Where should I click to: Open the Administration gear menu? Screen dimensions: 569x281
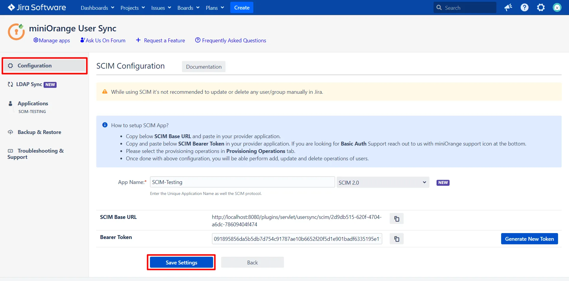pyautogui.click(x=541, y=7)
